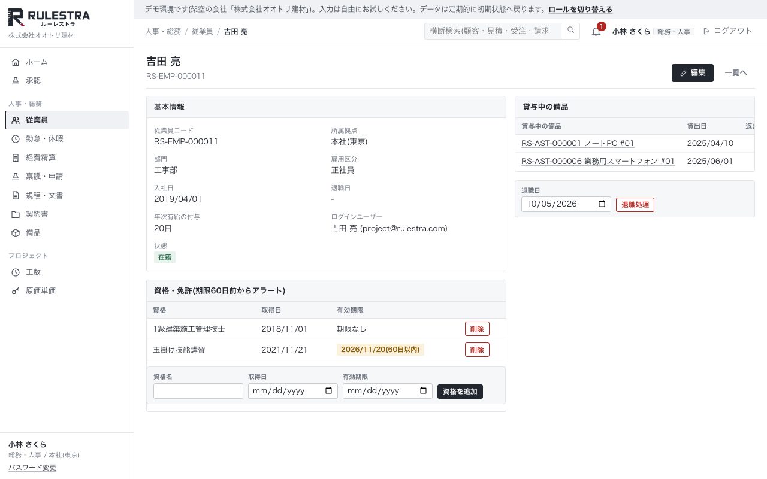Click 一覧へ button
The image size is (767, 479).
[x=736, y=73]
